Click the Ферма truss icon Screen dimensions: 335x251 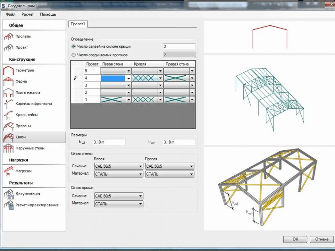pyautogui.click(x=8, y=81)
